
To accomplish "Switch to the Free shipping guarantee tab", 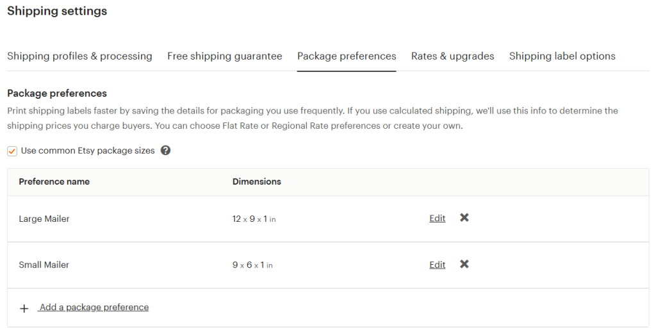I will click(x=225, y=56).
